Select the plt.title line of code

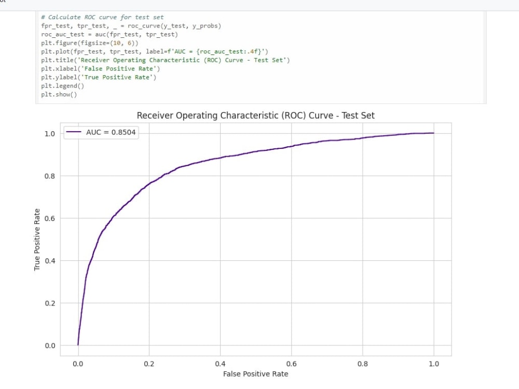click(163, 60)
